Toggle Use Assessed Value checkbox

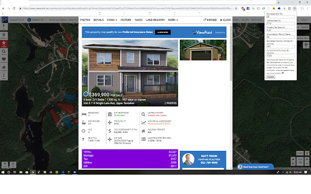tap(283, 73)
